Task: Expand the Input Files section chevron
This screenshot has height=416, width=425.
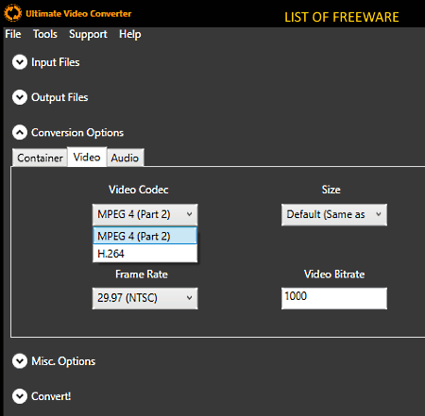Action: tap(20, 62)
